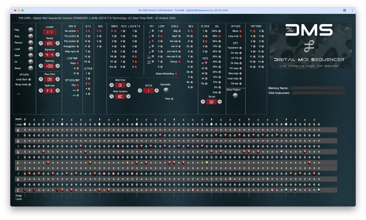Click the Save knob button

point(30,55)
